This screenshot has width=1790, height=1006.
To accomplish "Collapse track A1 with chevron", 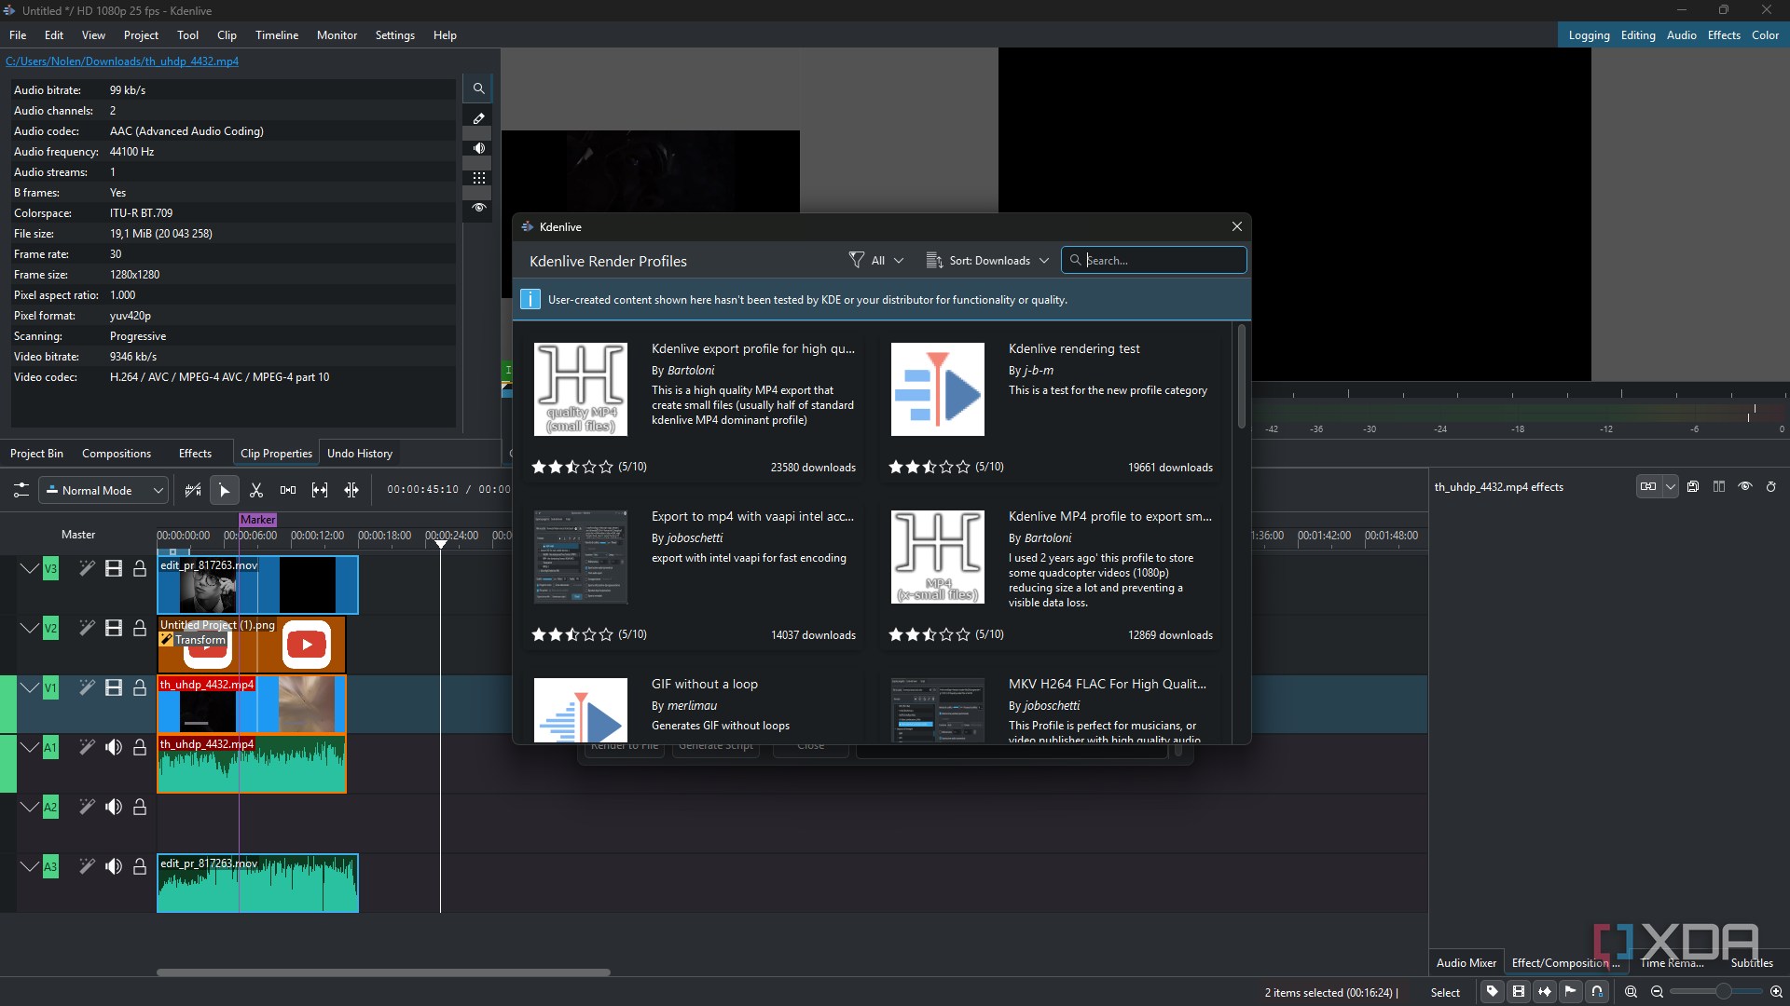I will tap(29, 747).
